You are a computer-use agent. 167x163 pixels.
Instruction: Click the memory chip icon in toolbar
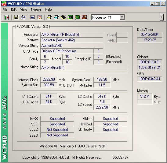63,17
